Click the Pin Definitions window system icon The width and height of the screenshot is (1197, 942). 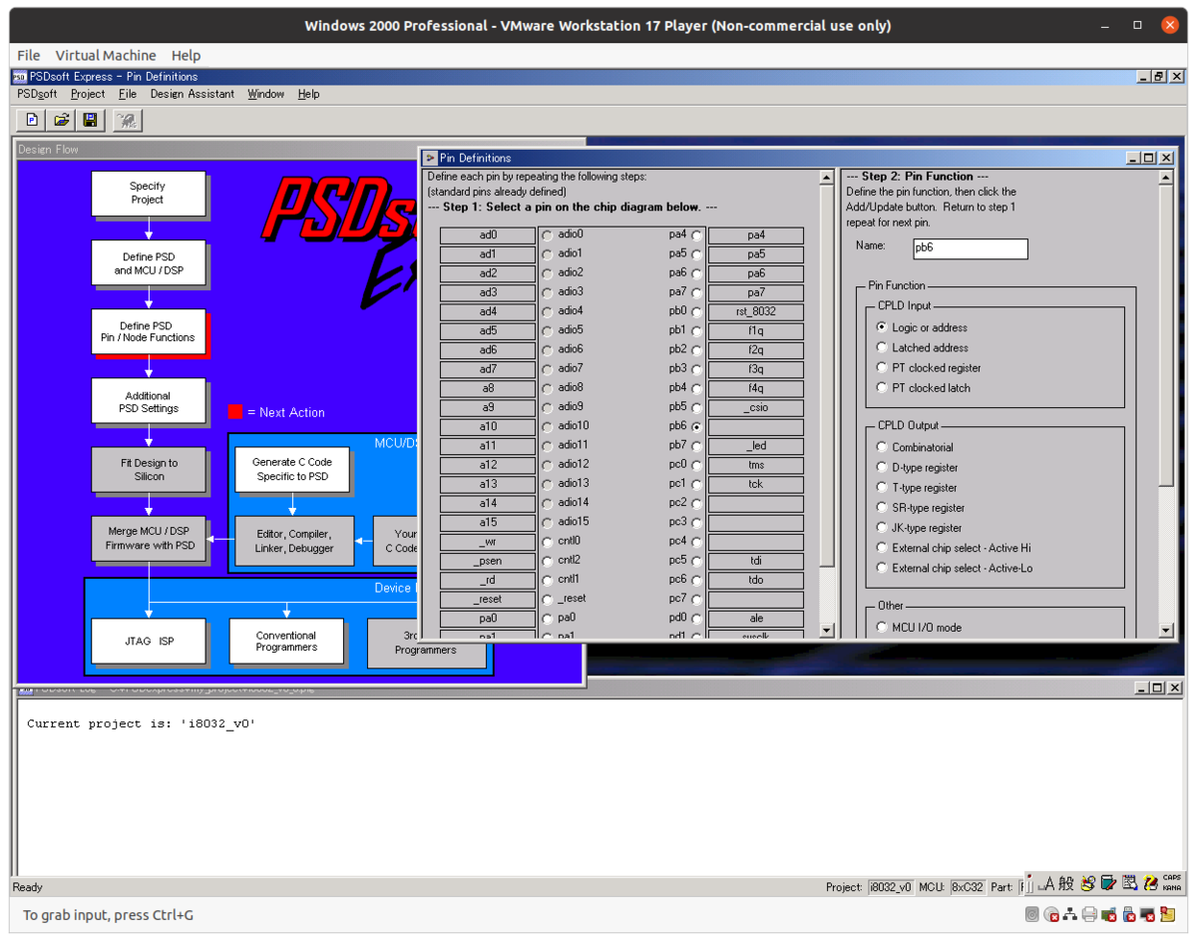430,158
